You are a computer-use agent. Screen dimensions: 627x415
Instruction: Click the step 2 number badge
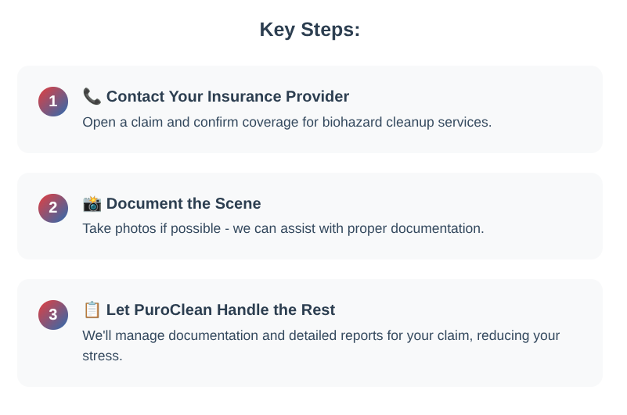(x=53, y=208)
